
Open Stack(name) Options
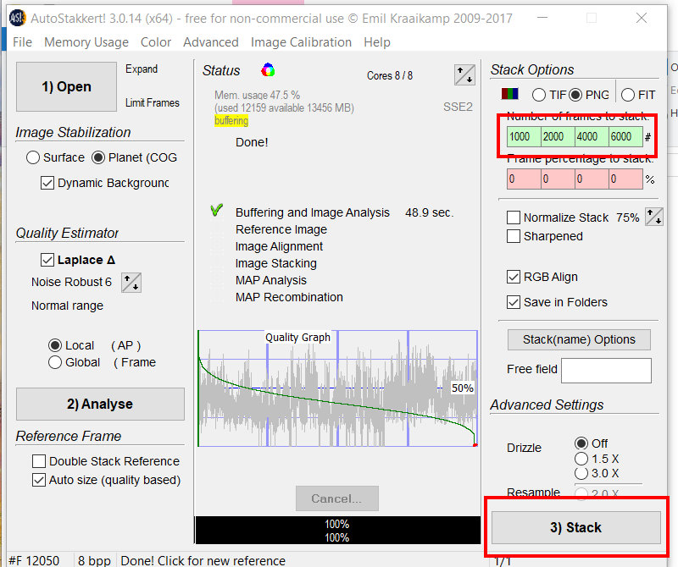coord(579,340)
